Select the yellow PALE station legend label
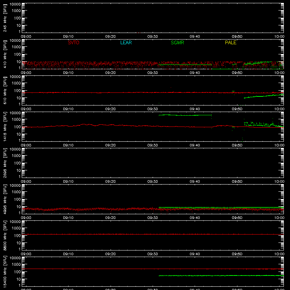 coord(231,42)
